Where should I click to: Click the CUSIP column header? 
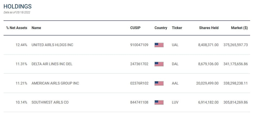[135, 28]
